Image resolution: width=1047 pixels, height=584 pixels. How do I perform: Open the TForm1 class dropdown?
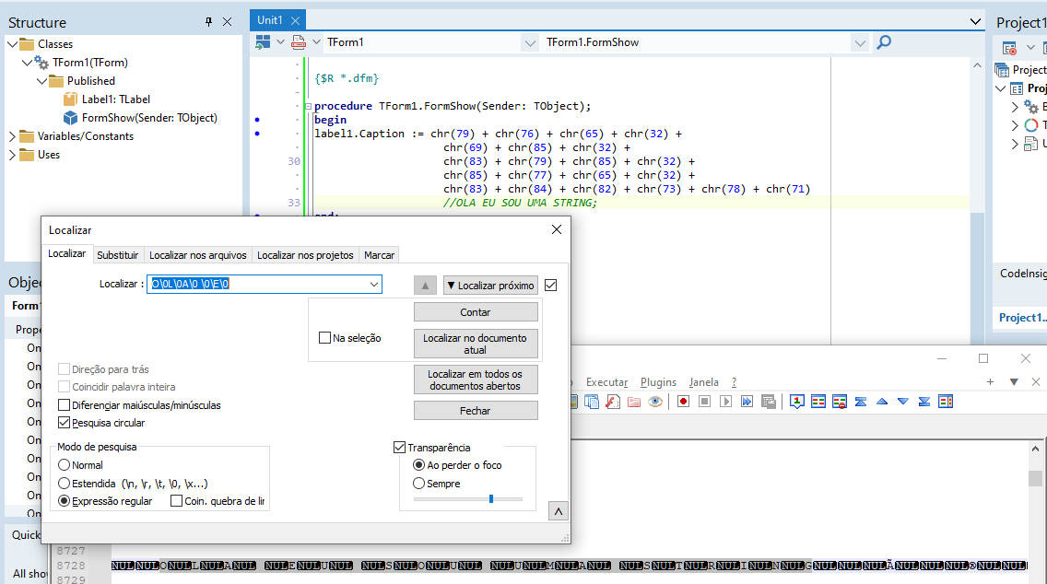point(530,42)
